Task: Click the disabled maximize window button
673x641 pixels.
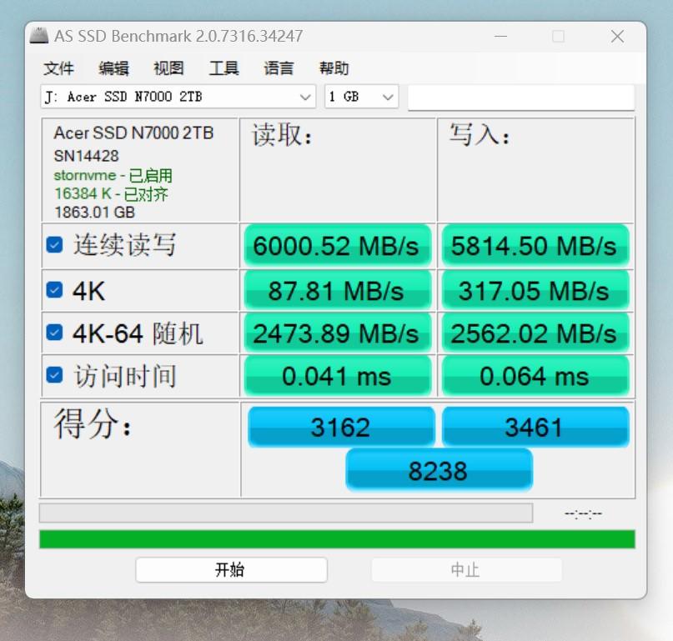Action: tap(559, 37)
